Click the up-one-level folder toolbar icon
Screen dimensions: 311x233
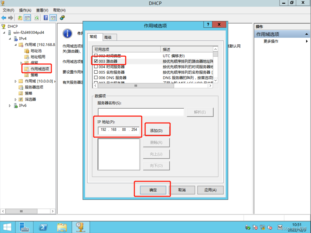20,18
